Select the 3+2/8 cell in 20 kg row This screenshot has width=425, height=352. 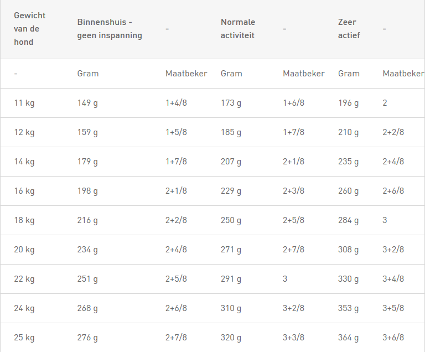point(393,250)
